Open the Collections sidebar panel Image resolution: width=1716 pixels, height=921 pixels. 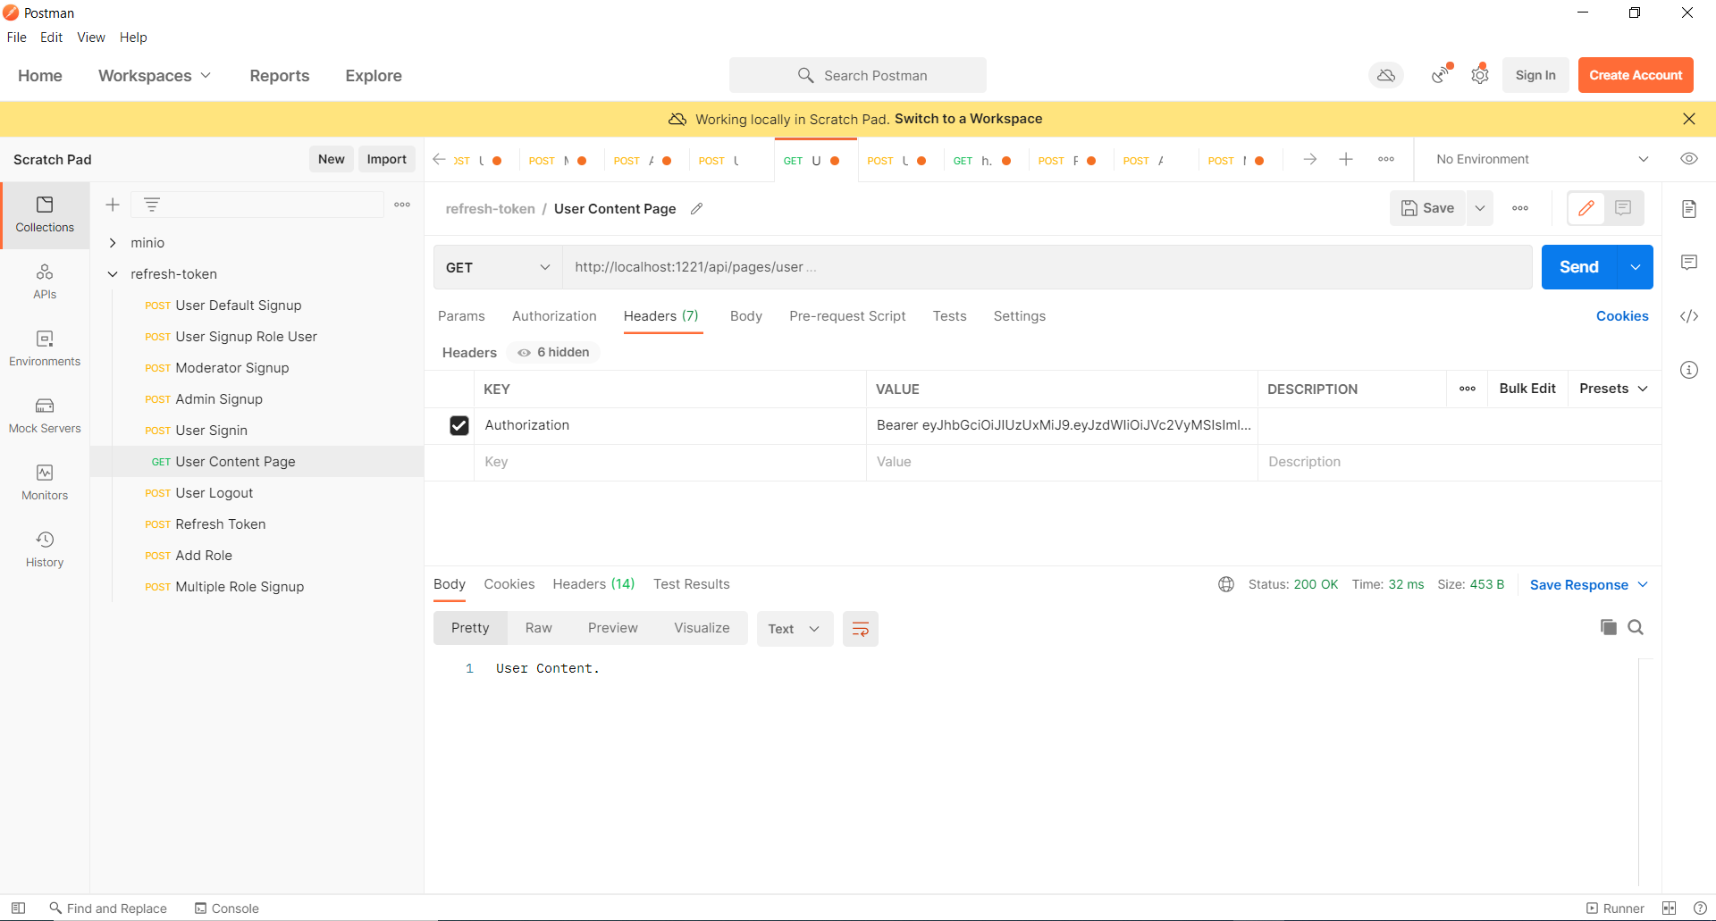[45, 215]
